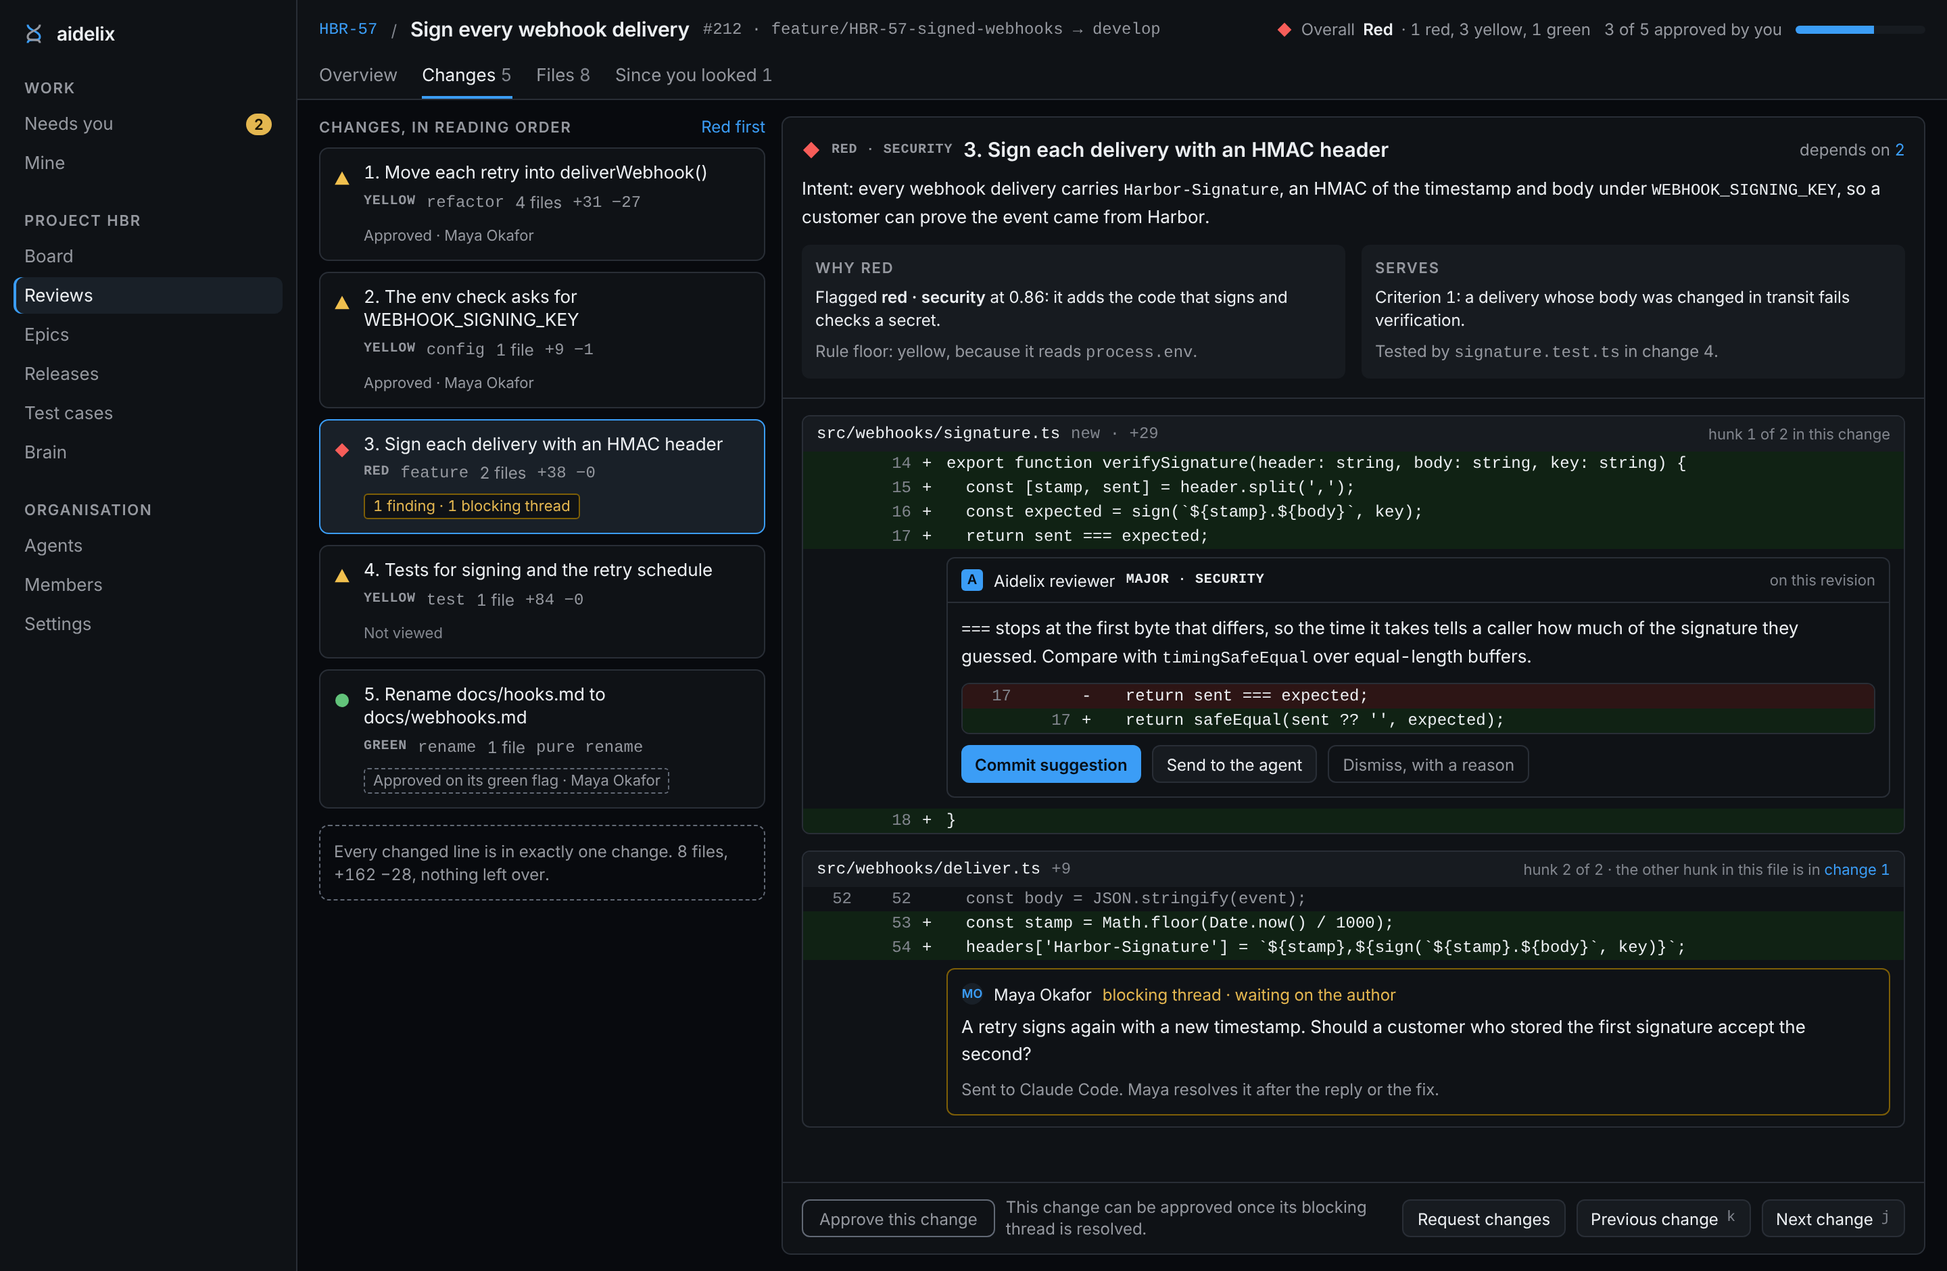1947x1271 pixels.
Task: Open the Files 8 tab
Action: point(563,75)
